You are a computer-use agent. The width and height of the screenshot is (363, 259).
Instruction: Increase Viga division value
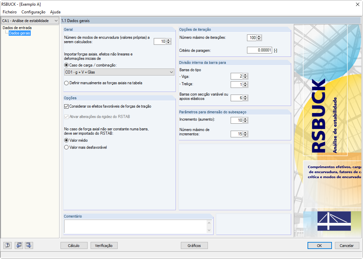pyautogui.click(x=245, y=75)
